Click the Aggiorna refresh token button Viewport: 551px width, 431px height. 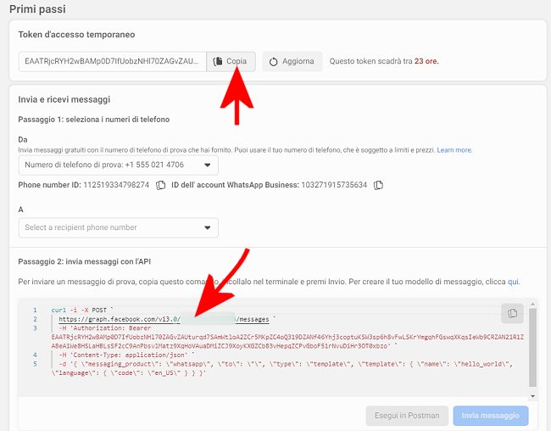(x=292, y=61)
